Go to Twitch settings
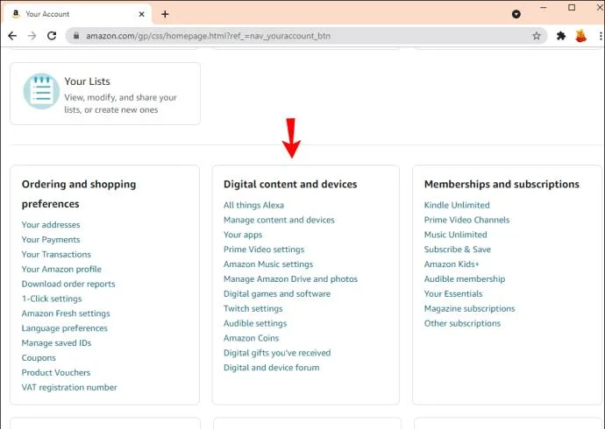This screenshot has height=429, width=605. tap(253, 308)
